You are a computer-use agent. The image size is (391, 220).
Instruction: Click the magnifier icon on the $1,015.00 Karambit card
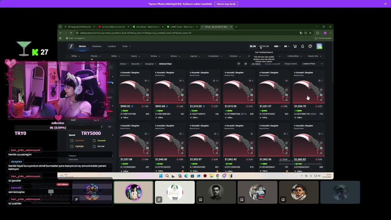pos(252,100)
